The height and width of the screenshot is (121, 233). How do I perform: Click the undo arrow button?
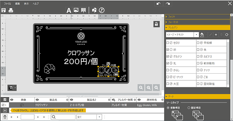coord(158,4)
